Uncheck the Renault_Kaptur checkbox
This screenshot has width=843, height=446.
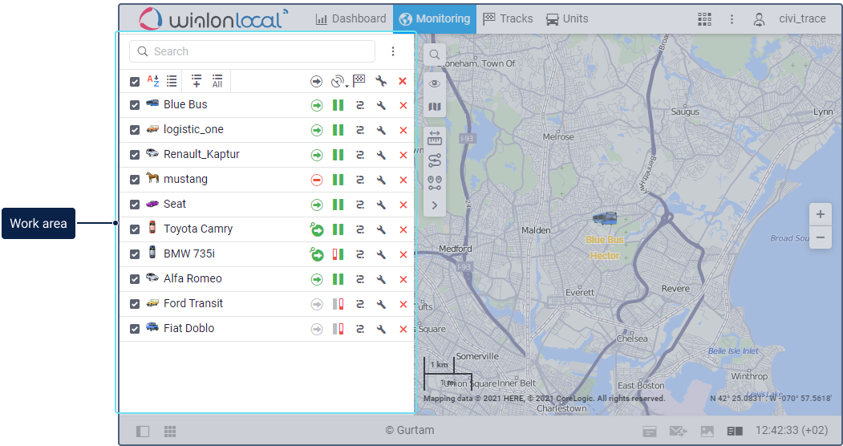point(135,155)
